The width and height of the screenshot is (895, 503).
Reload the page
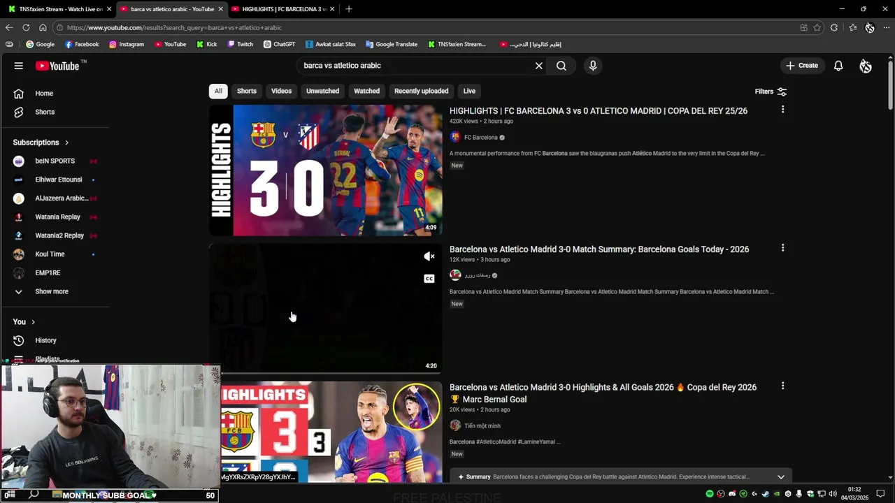coord(26,27)
